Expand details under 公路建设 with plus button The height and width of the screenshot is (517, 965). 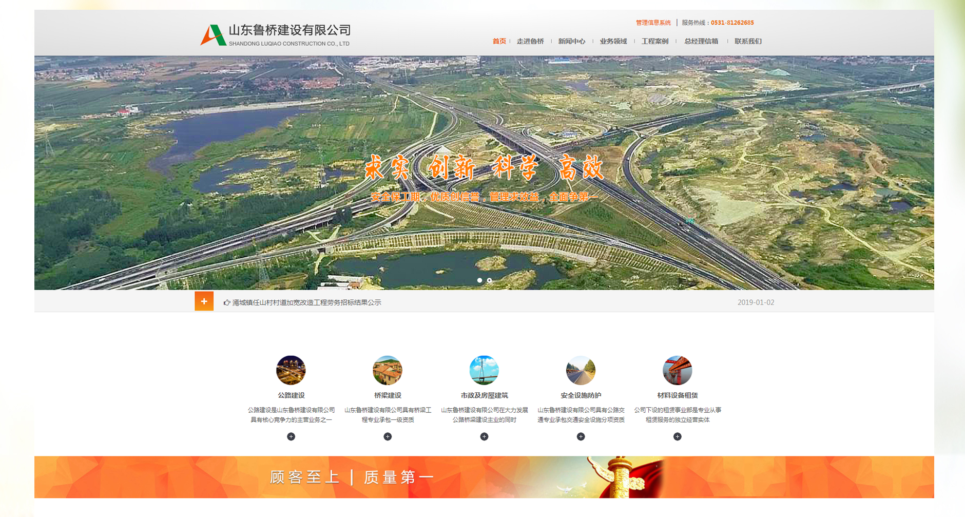292,436
